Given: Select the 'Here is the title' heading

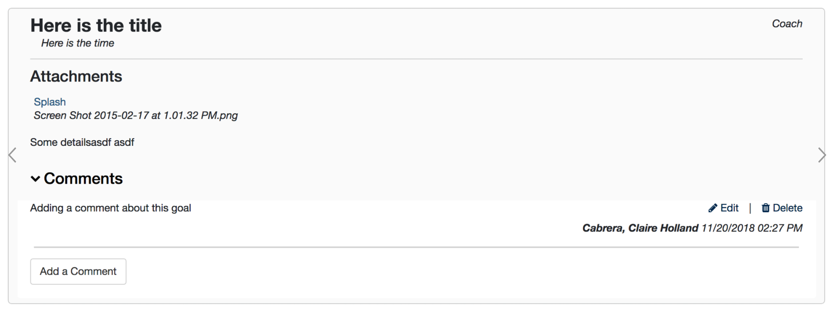Looking at the screenshot, I should coord(96,26).
